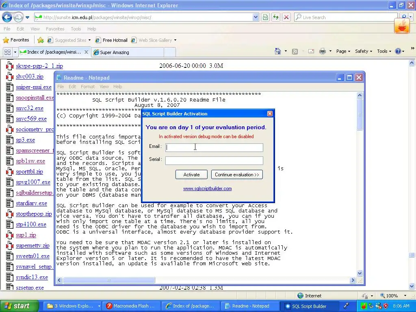Viewport: 416px width, 312px height.
Task: Click the Live Search box
Action: [x=346, y=17]
